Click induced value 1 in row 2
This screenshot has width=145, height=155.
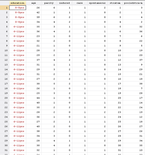(64, 13)
